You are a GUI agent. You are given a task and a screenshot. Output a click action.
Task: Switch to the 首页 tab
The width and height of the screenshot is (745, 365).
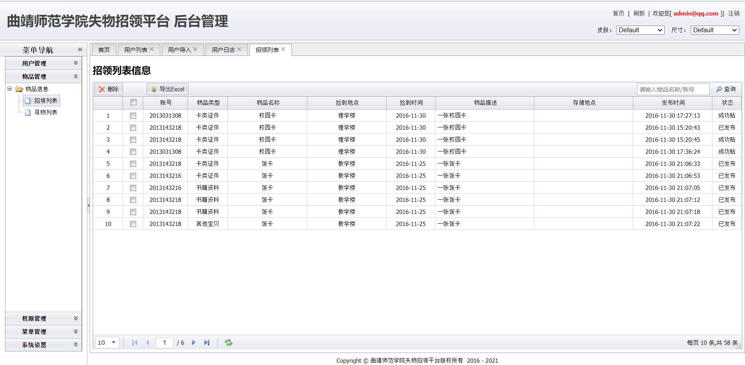pyautogui.click(x=104, y=50)
